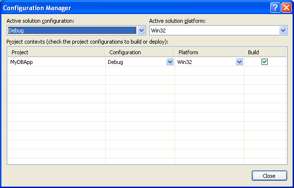The image size is (294, 188).
Task: Click the Win32 value in MyDBApp row
Action: [x=184, y=62]
